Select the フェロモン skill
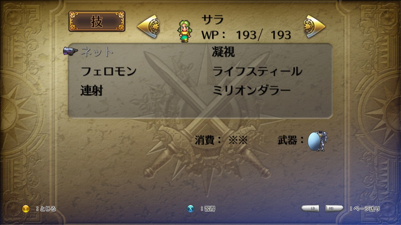This screenshot has width=401, height=225. (108, 71)
